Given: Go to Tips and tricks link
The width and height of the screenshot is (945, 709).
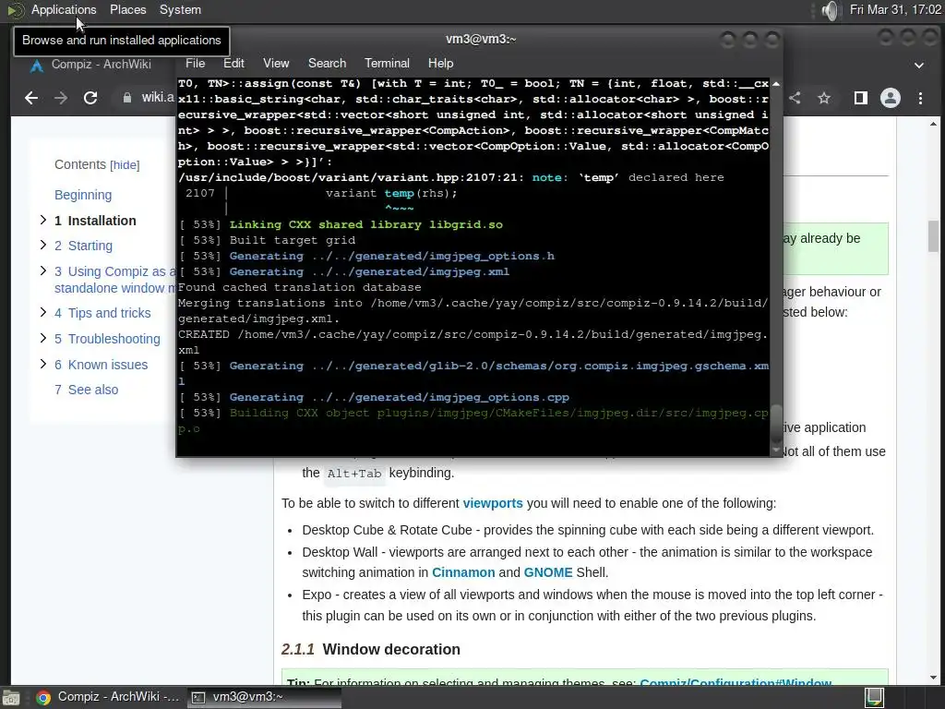Looking at the screenshot, I should 102,313.
